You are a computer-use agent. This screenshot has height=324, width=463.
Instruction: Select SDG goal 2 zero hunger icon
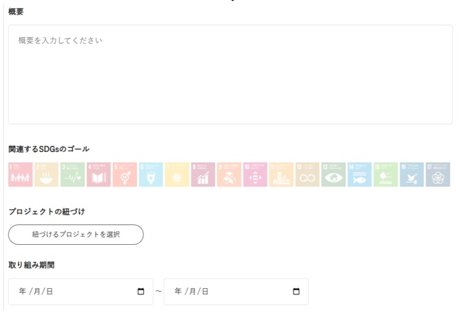(46, 175)
